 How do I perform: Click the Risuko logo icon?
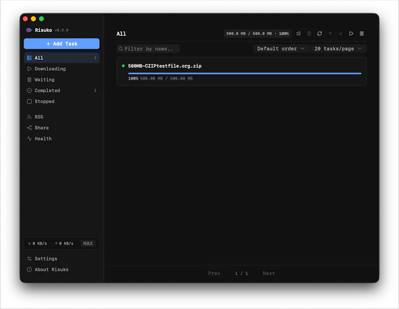coord(29,30)
